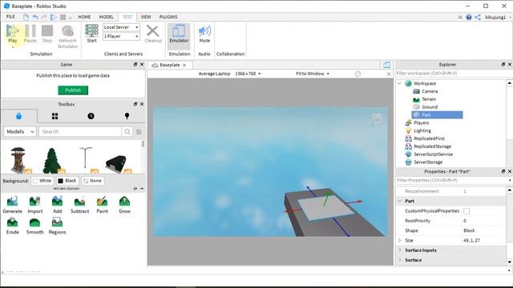The image size is (513, 288).
Task: Set toolbox background to None
Action: (x=93, y=181)
